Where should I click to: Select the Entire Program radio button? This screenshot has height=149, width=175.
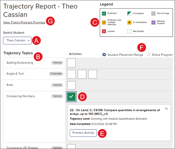[x=149, y=55]
